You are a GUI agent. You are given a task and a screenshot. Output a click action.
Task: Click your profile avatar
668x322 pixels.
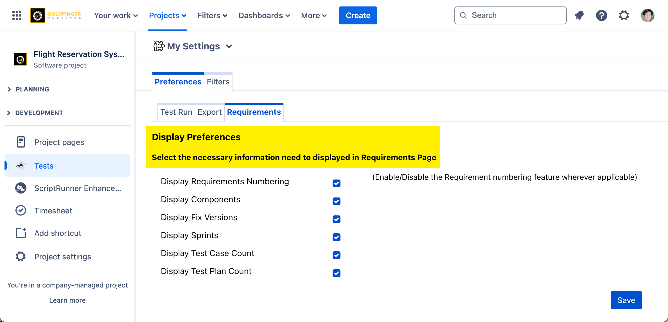[647, 15]
